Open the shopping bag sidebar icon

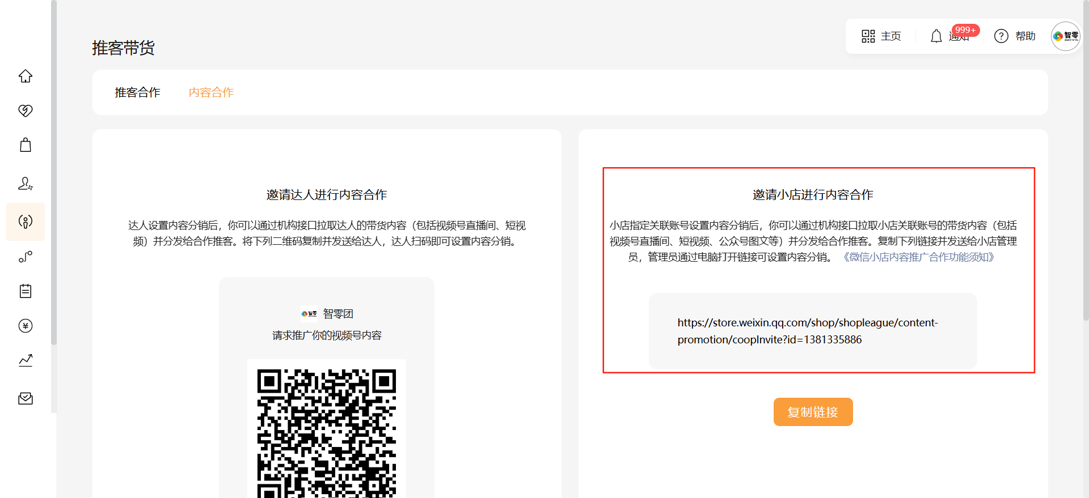tap(26, 145)
